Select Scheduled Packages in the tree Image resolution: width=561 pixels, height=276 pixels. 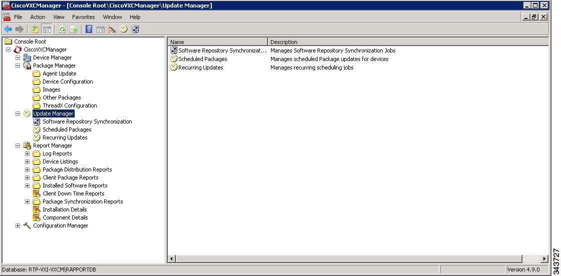[x=67, y=129]
